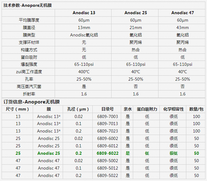The height and width of the screenshot is (181, 207).
Task: Select catalog number 6809-5022
Action: (x=108, y=175)
